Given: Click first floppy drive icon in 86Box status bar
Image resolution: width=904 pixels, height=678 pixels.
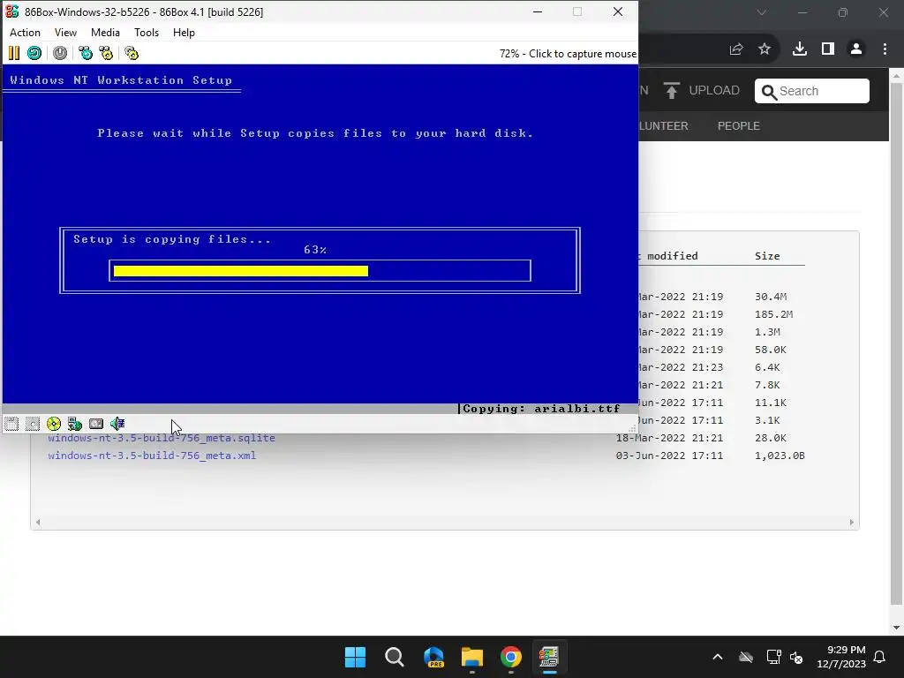Looking at the screenshot, I should (11, 425).
